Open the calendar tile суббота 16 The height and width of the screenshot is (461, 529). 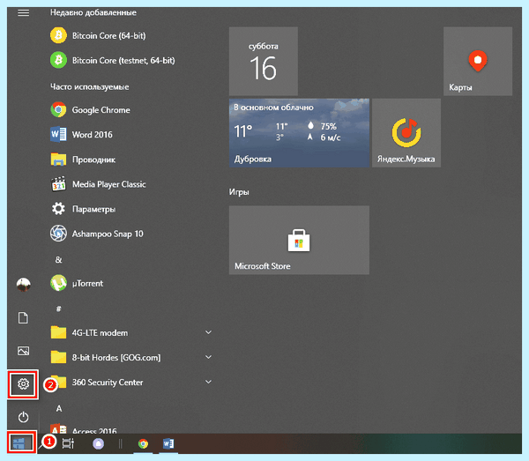[263, 61]
